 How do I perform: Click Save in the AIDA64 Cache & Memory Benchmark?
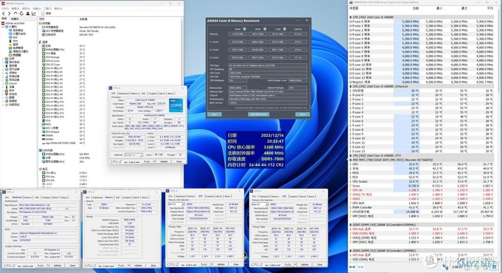click(x=214, y=114)
